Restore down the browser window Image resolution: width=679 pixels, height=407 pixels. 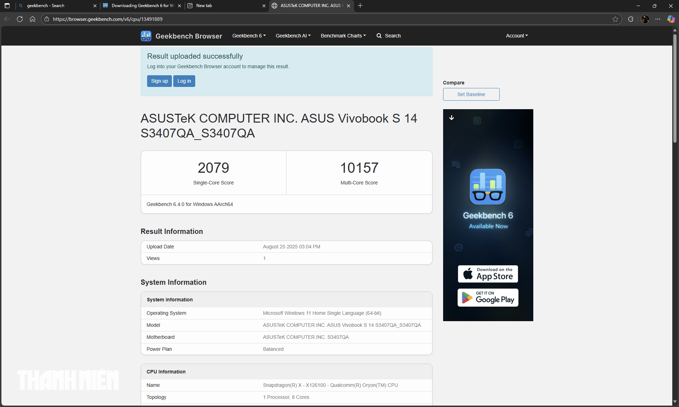click(655, 6)
